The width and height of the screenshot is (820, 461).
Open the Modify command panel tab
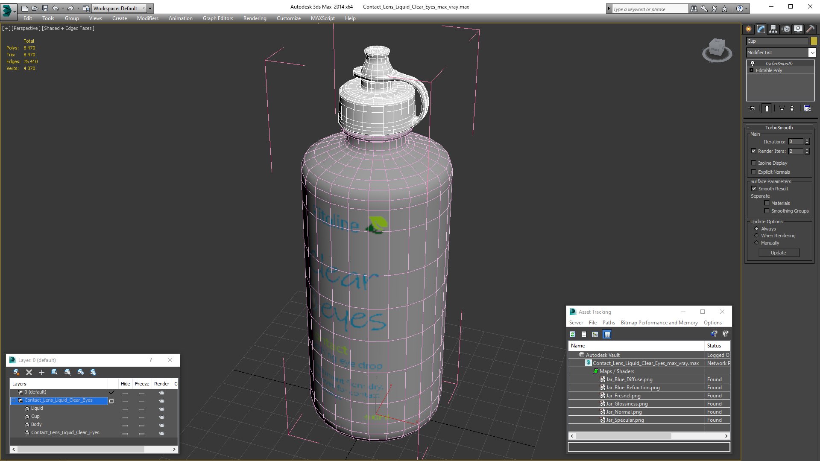[x=761, y=29]
